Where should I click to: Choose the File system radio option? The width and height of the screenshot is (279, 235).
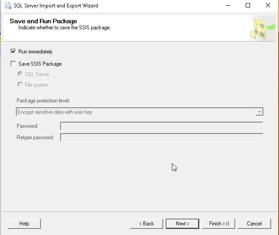click(x=20, y=84)
